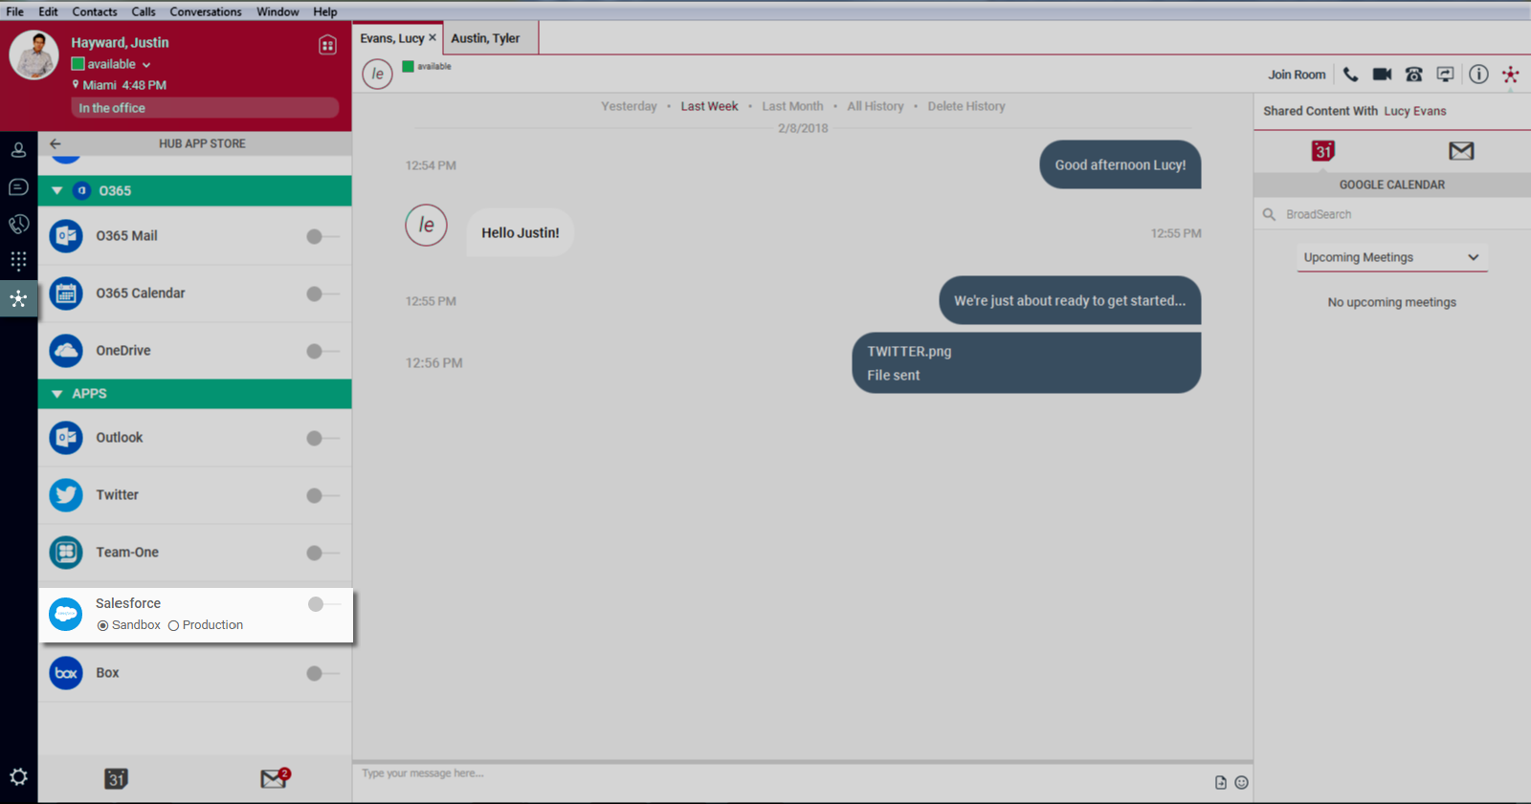Enable the Twitter app switch

click(x=322, y=495)
